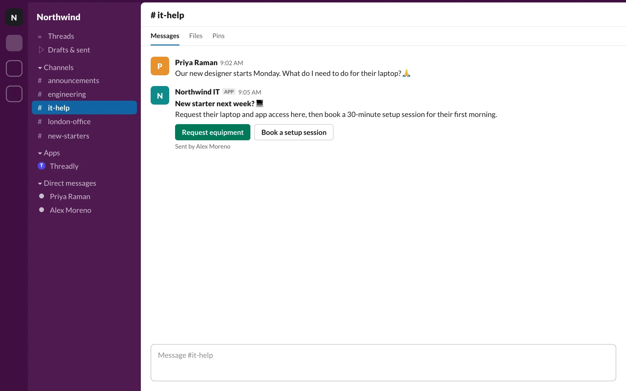Image resolution: width=626 pixels, height=391 pixels.
Task: Click the laptop emoji in bot message
Action: pos(260,103)
